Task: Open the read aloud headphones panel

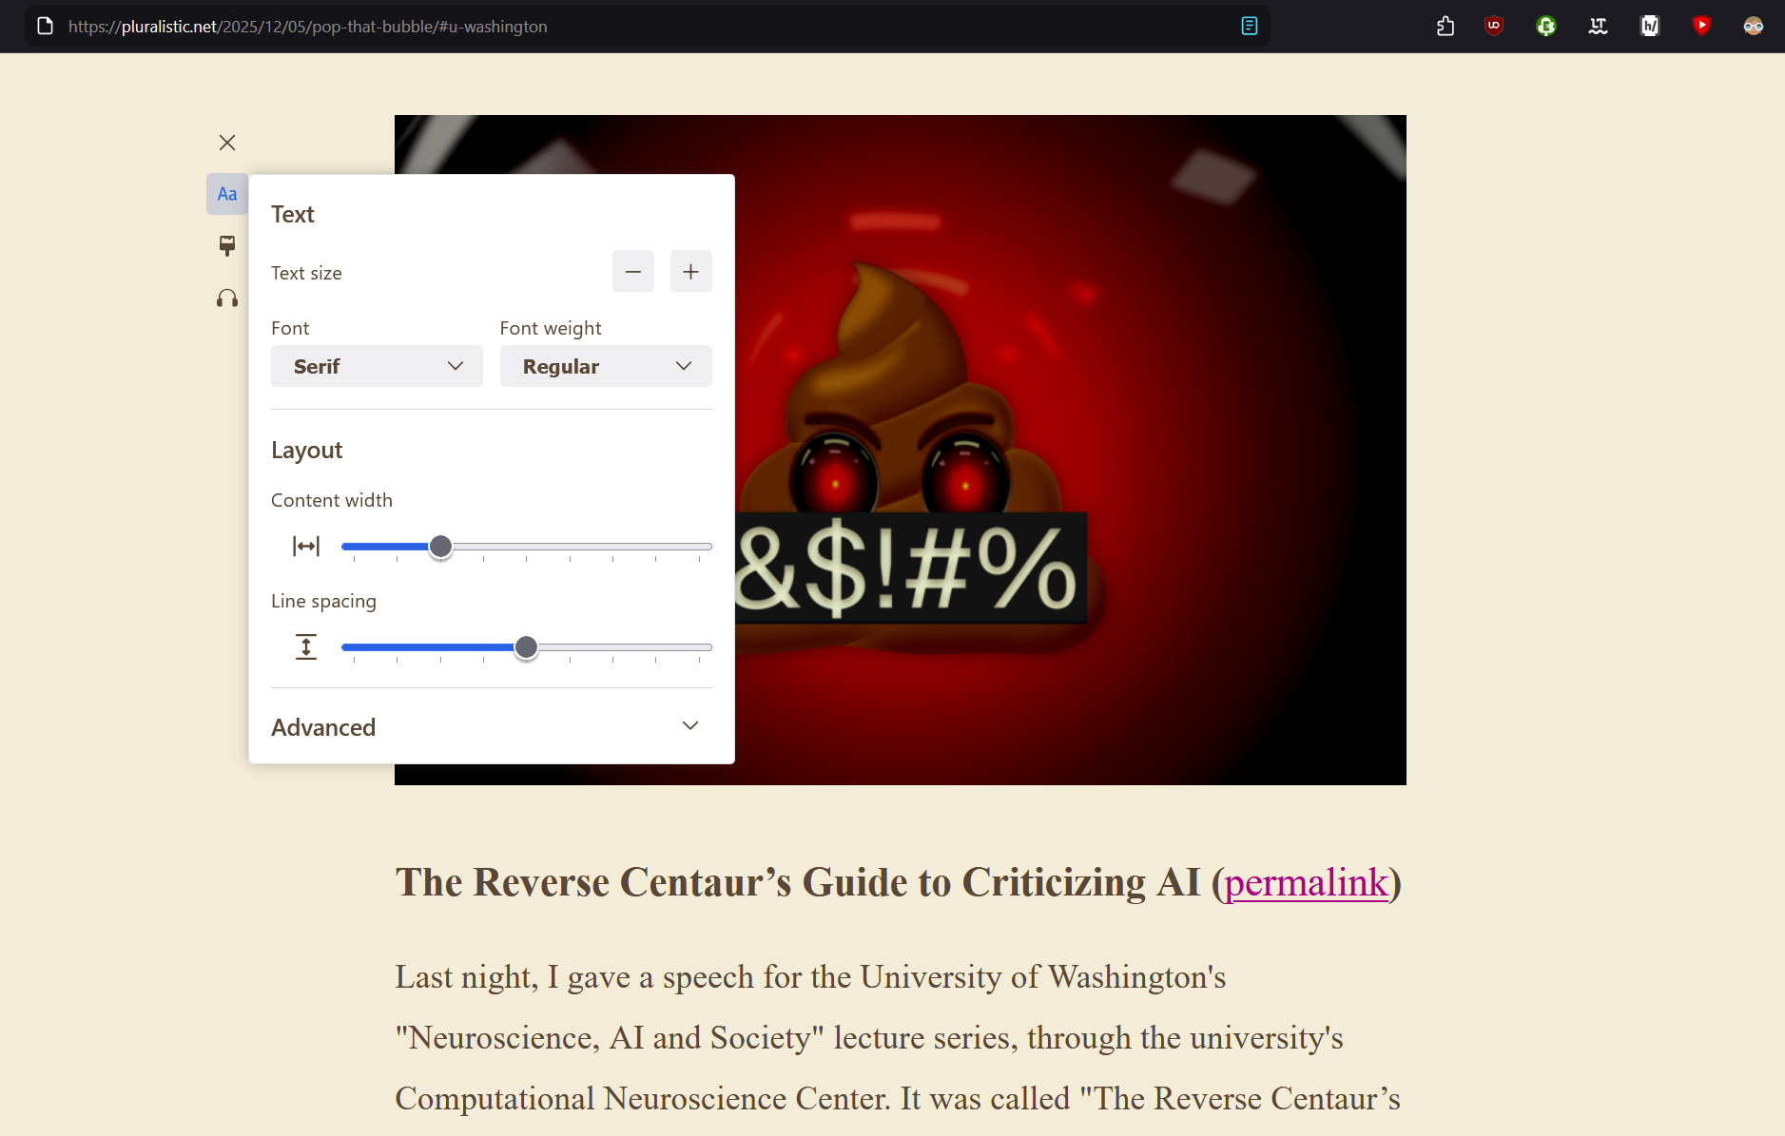Action: click(x=227, y=298)
